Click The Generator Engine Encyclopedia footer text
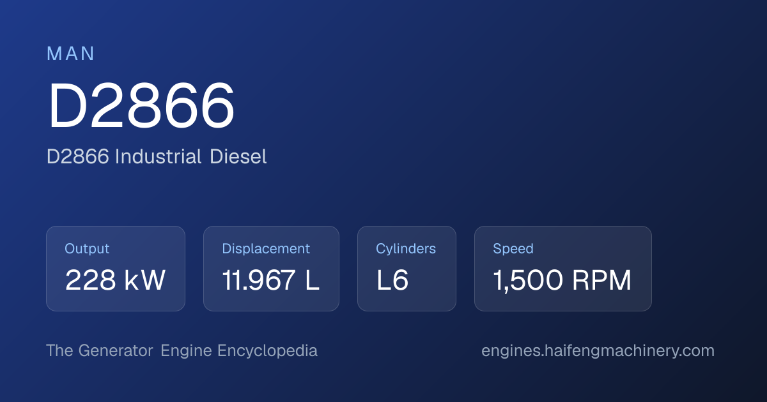Image resolution: width=767 pixels, height=402 pixels. tap(182, 351)
